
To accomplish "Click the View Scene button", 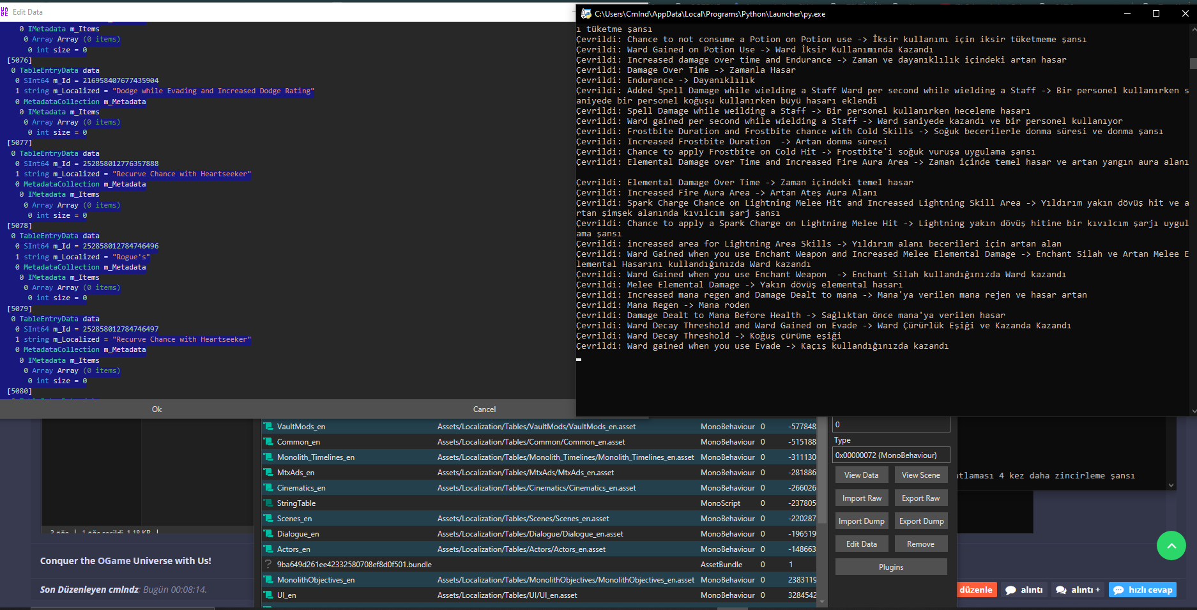I will click(x=920, y=475).
